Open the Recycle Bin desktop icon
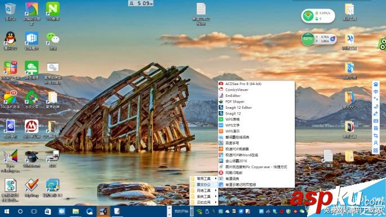This screenshot has width=386, height=217. click(10, 12)
